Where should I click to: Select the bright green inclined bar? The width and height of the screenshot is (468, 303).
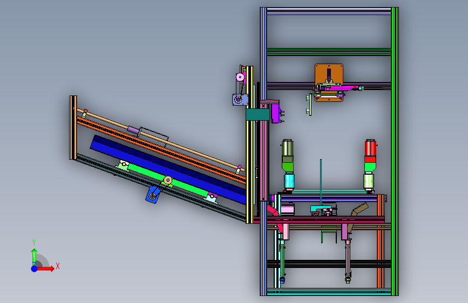pos(168,181)
